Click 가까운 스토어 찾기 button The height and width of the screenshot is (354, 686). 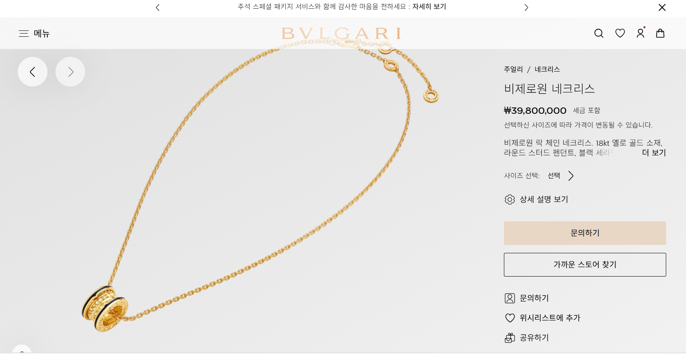pyautogui.click(x=585, y=265)
